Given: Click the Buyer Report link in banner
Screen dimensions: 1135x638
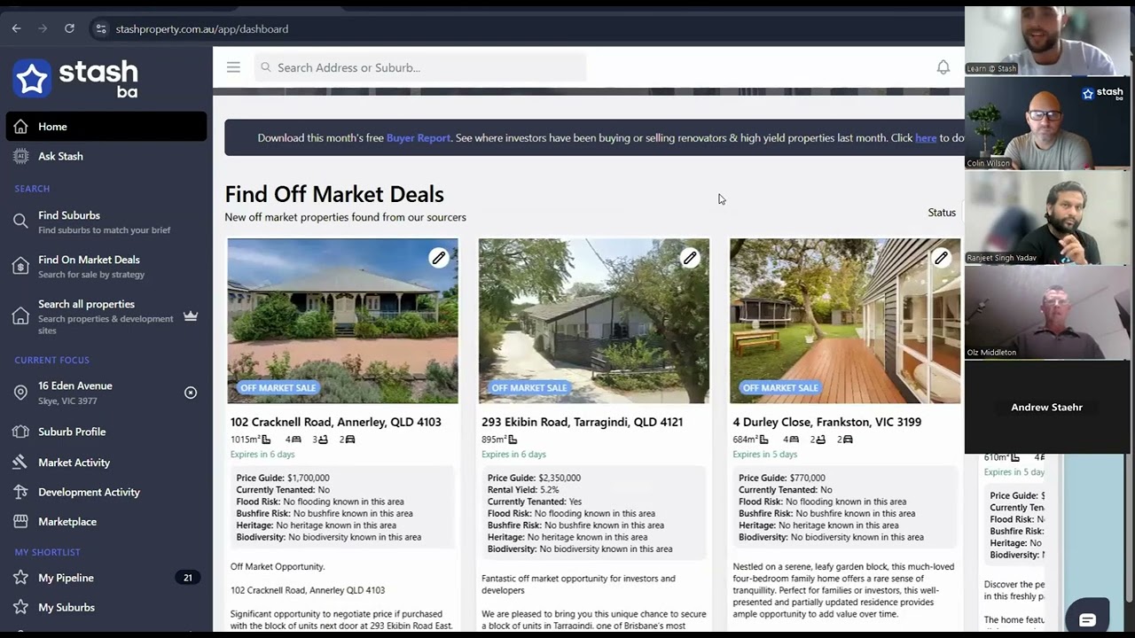Looking at the screenshot, I should coord(419,138).
